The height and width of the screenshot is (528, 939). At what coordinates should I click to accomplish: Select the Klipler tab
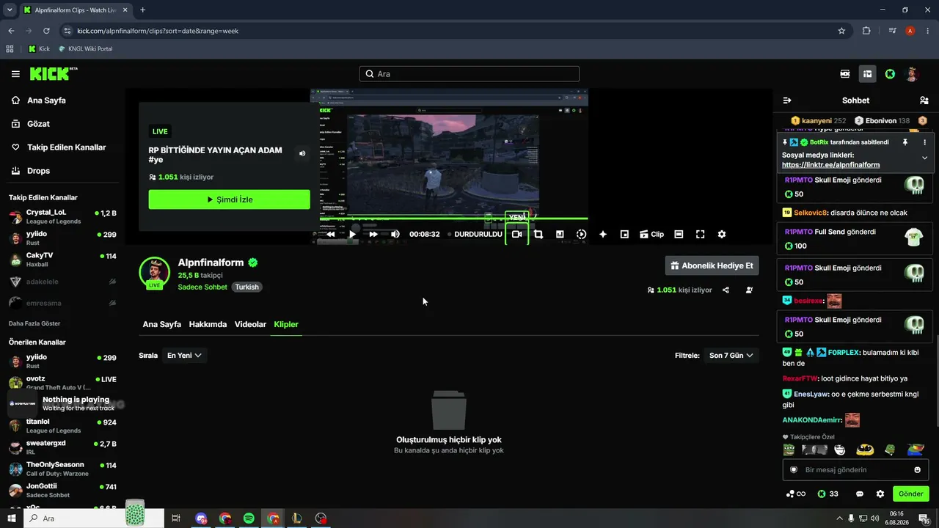pyautogui.click(x=286, y=324)
